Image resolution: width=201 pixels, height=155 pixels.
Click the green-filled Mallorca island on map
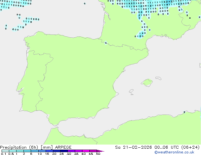pos(147,83)
